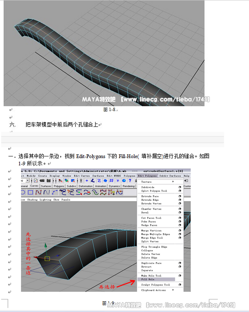Switch to the Curves shelf tab

[x=34, y=186]
